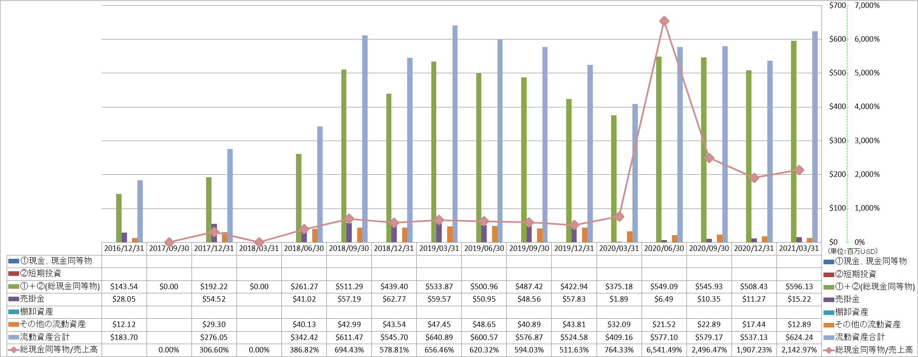Click the ratio cell showing 306.60%

point(214,350)
